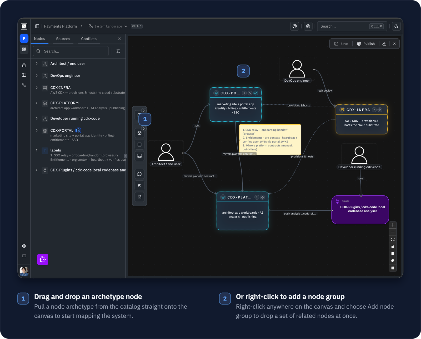Focus the top Search field with Ctrl K
This screenshot has height=339, width=421.
click(352, 26)
